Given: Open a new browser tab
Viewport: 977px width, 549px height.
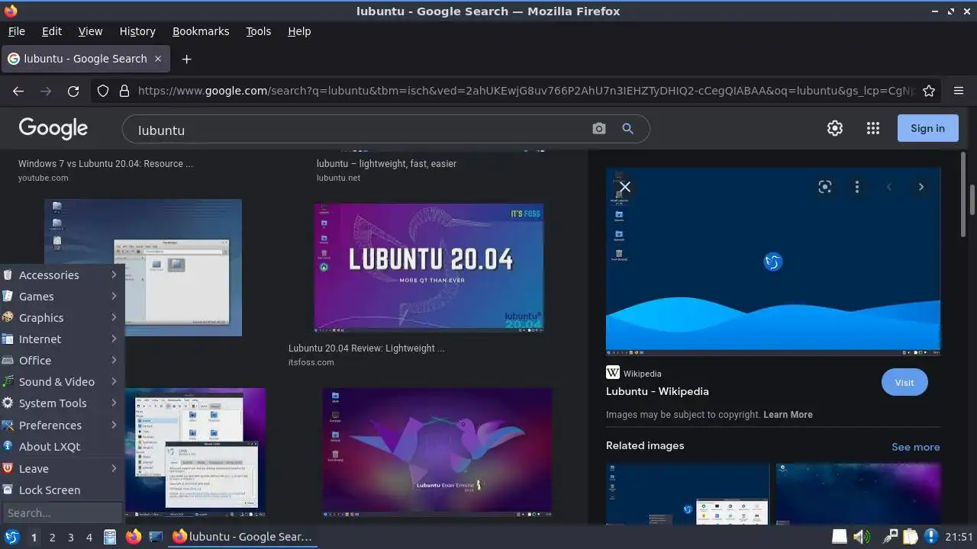Looking at the screenshot, I should 186,59.
